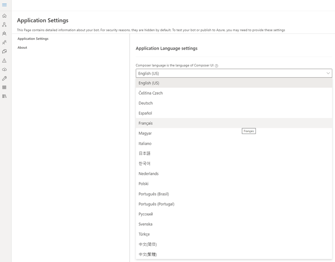Open project settings wrench icon
This screenshot has height=262, width=335.
(x=4, y=79)
